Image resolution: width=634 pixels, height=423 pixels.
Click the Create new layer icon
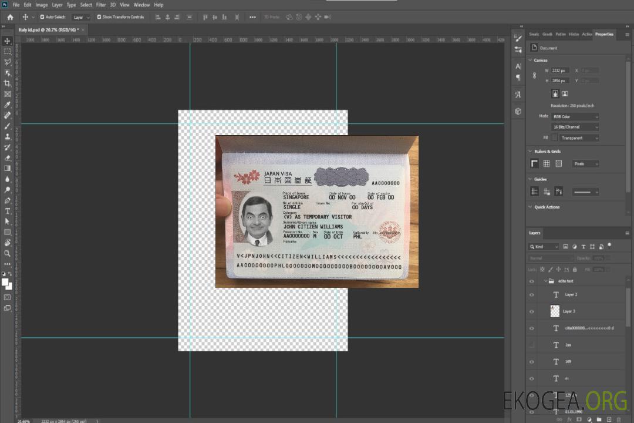[609, 419]
